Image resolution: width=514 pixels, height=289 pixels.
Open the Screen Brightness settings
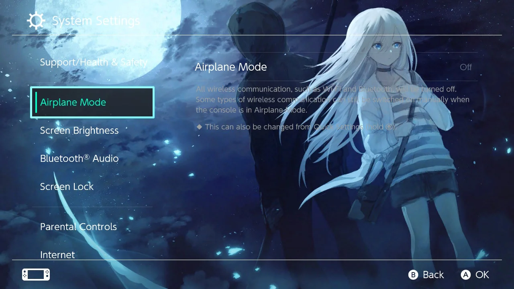[80, 130]
